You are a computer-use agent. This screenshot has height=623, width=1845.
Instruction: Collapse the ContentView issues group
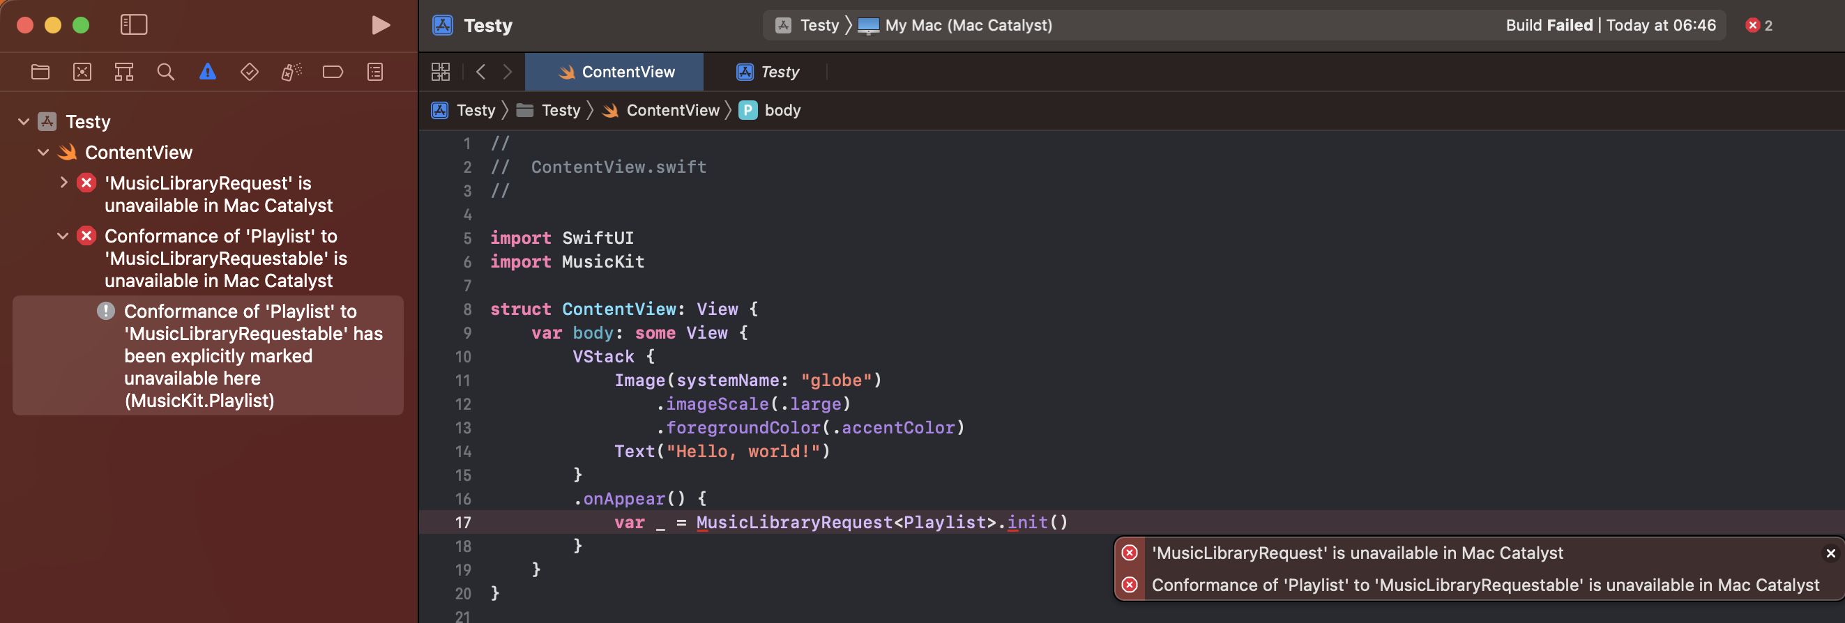[43, 153]
